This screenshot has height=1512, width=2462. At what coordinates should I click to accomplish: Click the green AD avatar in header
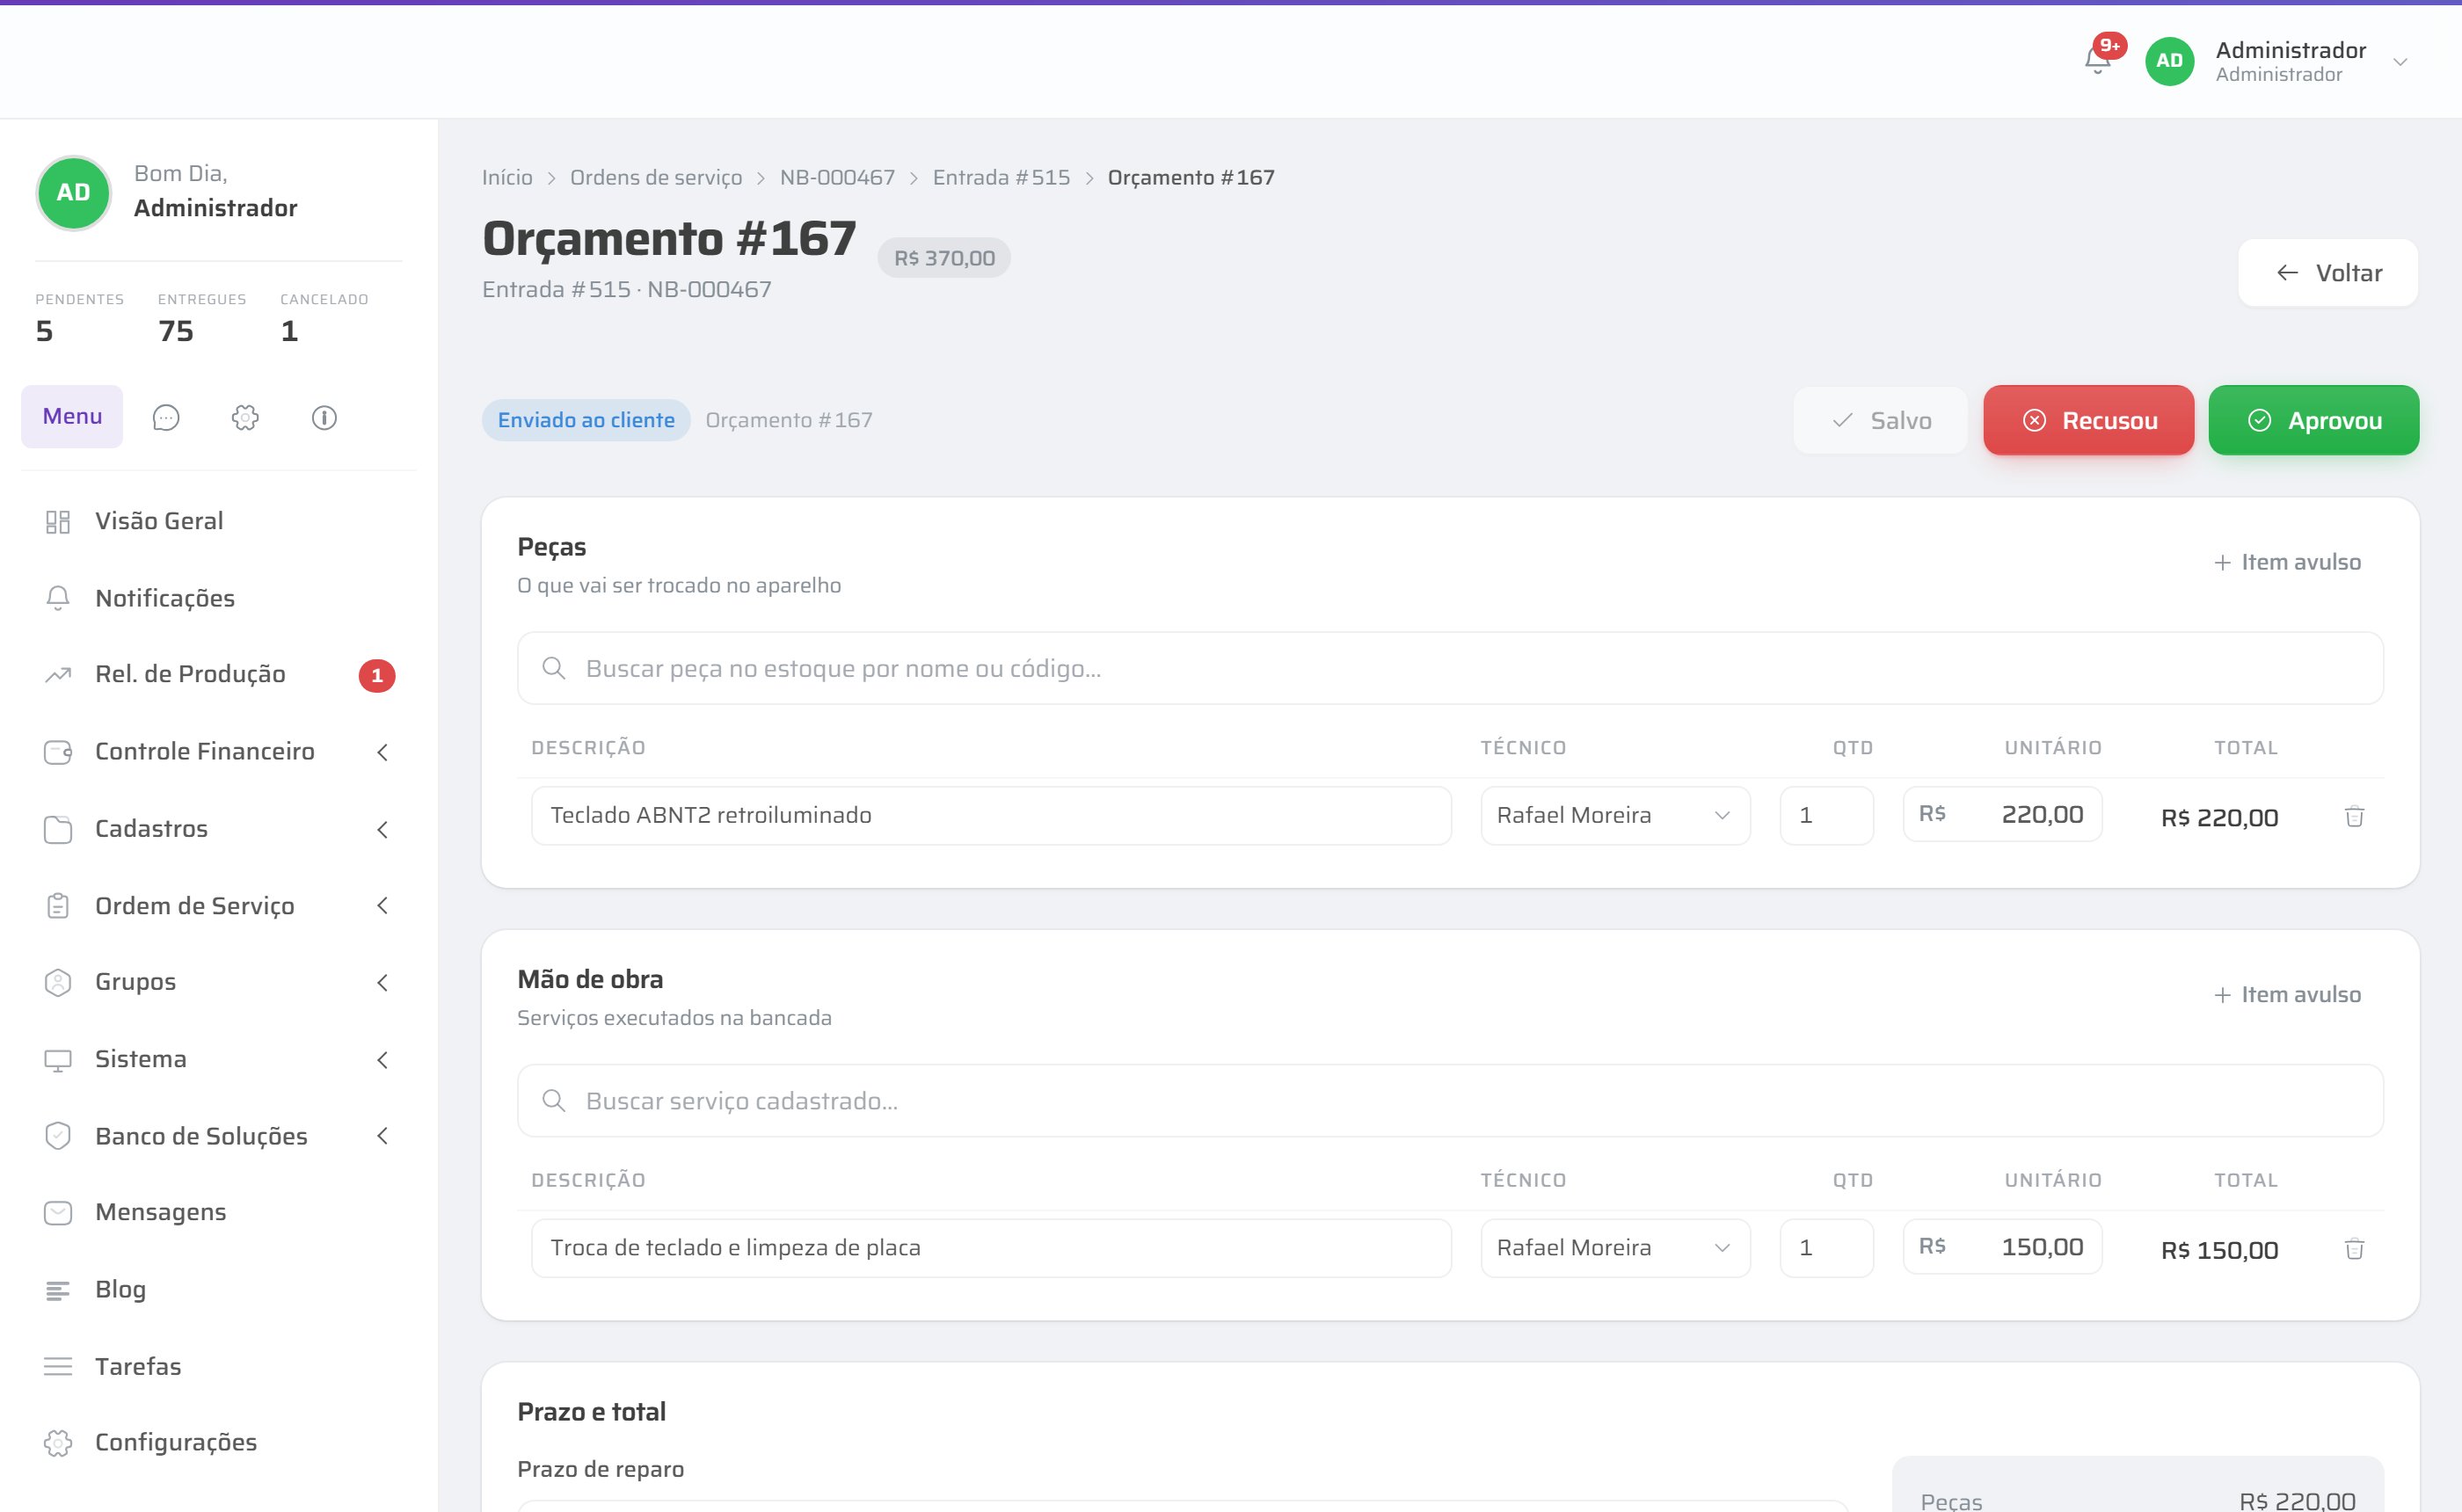pyautogui.click(x=2169, y=61)
